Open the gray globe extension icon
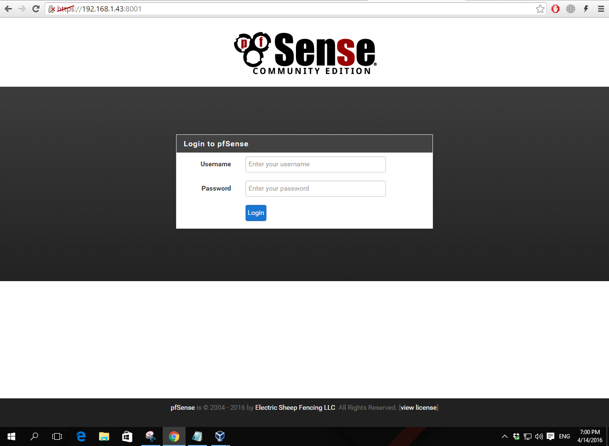609x446 pixels. [570, 9]
